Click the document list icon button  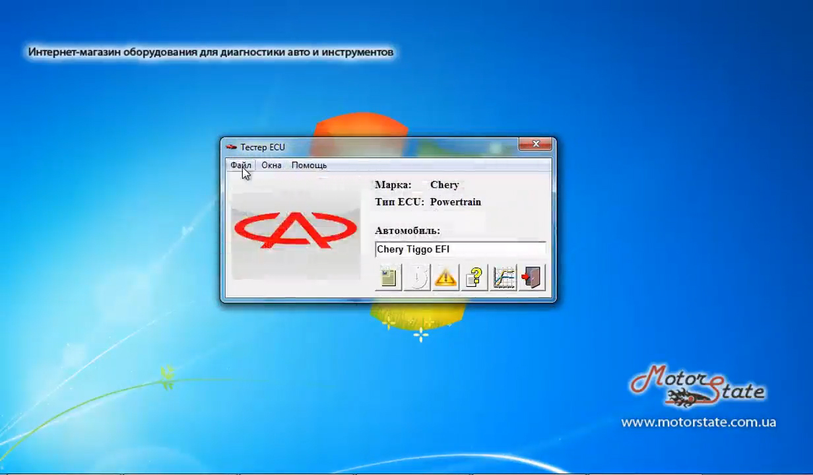[x=389, y=277]
